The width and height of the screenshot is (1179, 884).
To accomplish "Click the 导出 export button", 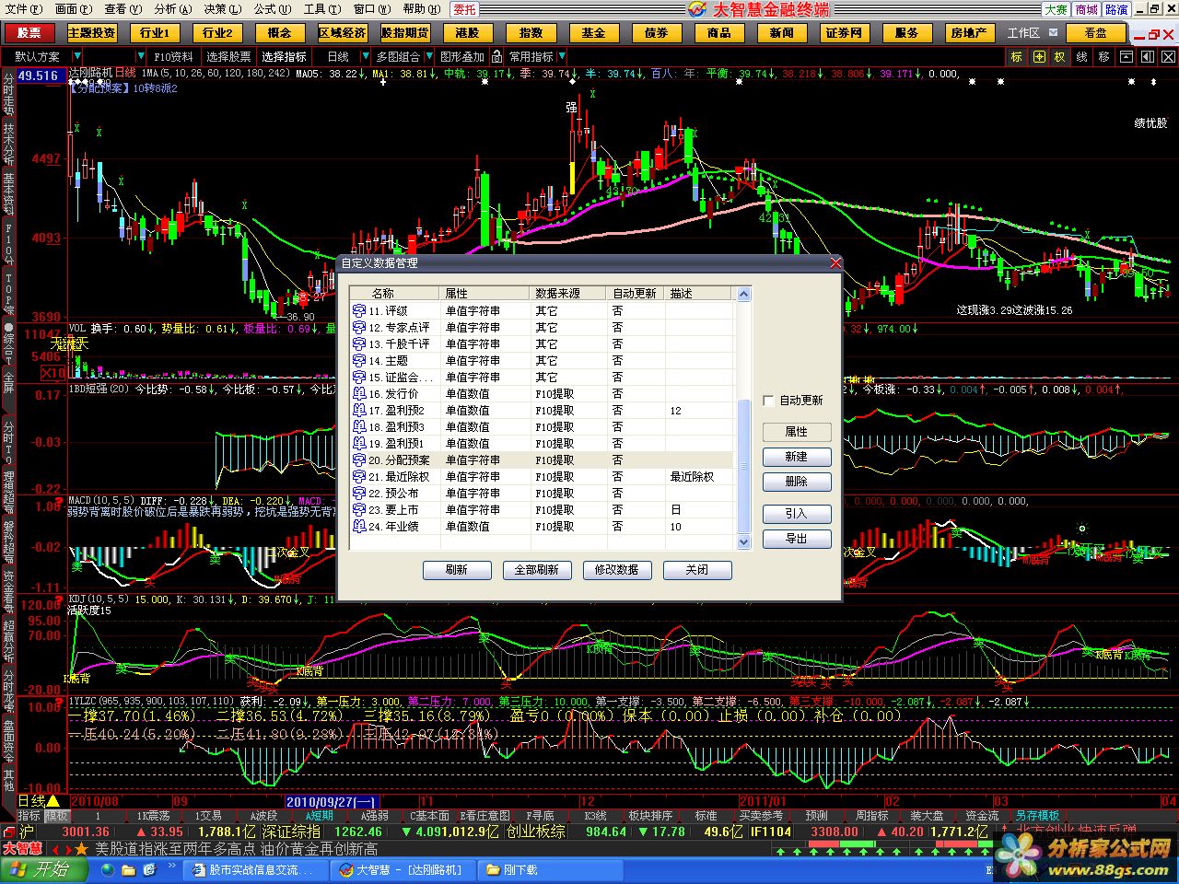I will point(797,539).
